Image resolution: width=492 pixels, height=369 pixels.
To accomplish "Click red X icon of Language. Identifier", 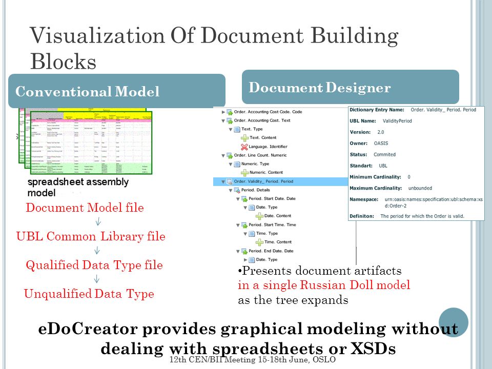I will point(244,147).
